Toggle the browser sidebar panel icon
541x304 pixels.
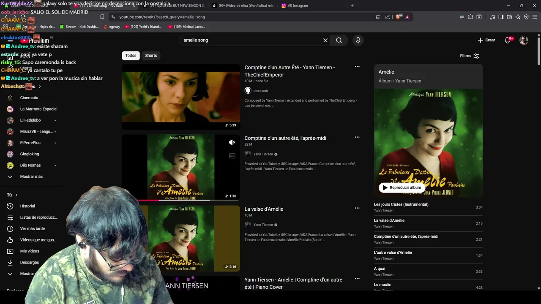click(x=501, y=17)
